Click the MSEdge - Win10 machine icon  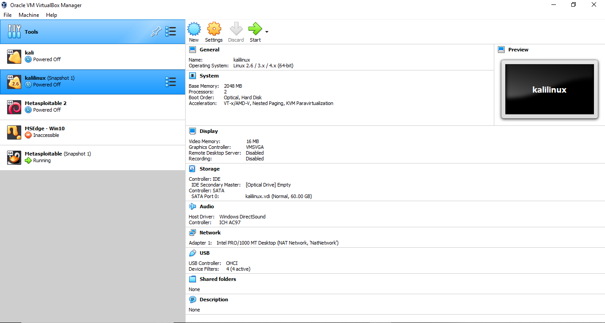coord(14,132)
